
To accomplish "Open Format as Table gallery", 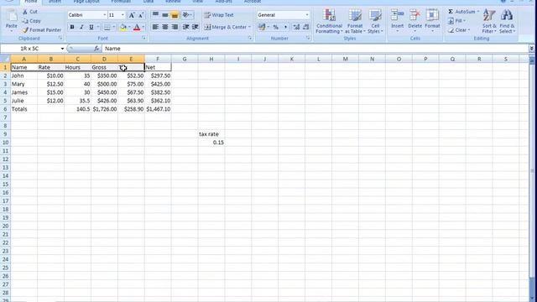I will (355, 21).
